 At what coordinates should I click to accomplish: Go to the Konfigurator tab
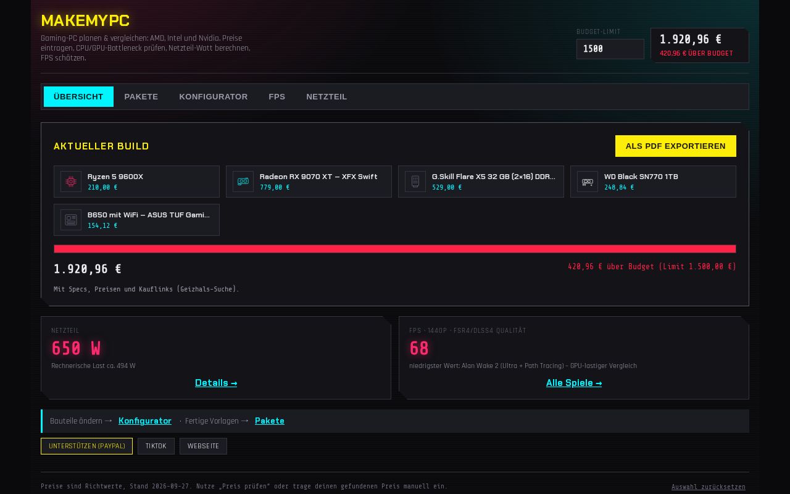pyautogui.click(x=214, y=97)
